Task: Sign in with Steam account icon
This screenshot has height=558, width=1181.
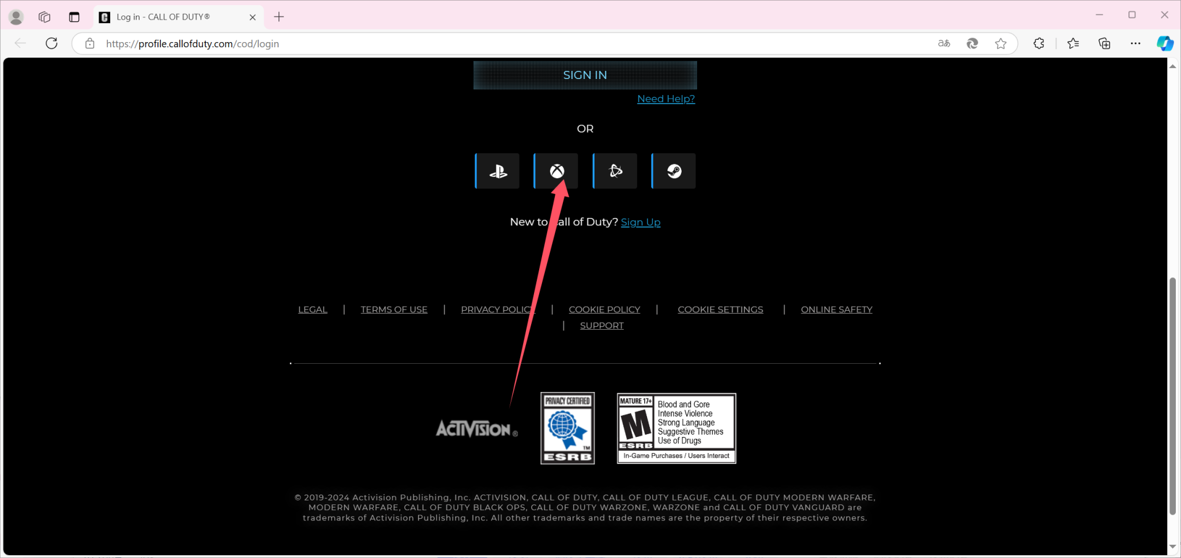Action: click(x=674, y=171)
